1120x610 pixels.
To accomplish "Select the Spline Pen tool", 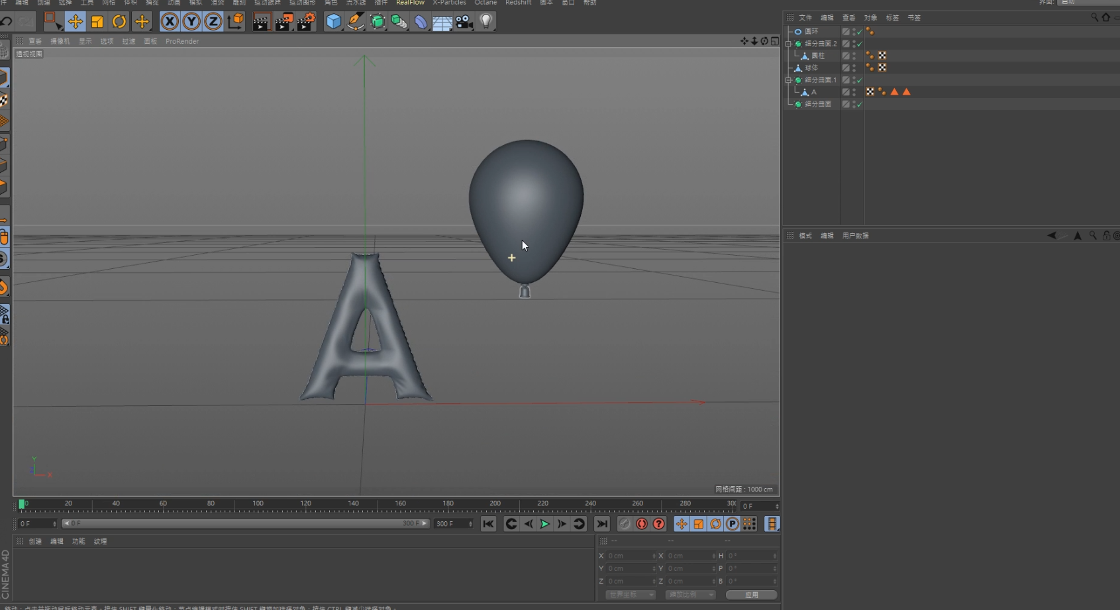I will point(356,22).
